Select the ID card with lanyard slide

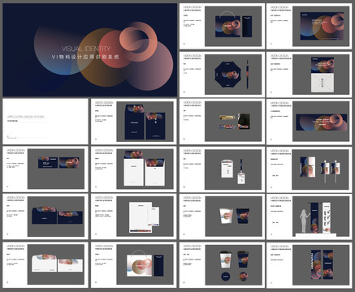coord(222,170)
